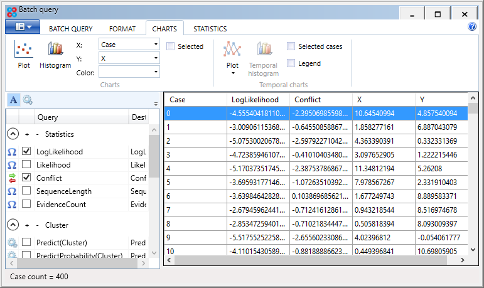Enable the Selected cases checkbox

click(x=291, y=46)
